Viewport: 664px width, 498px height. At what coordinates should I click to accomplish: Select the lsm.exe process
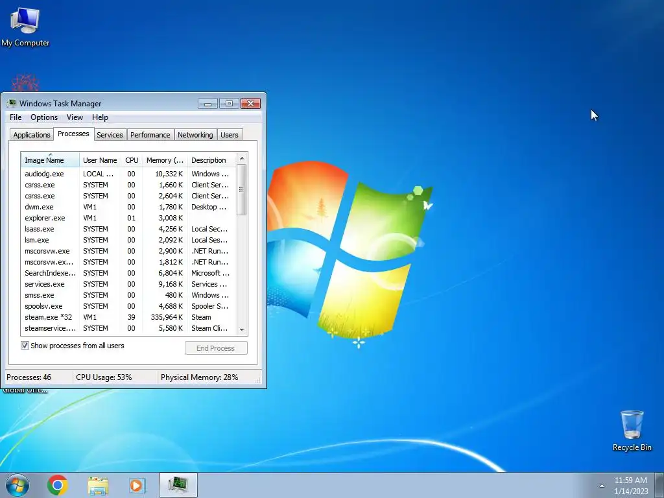coord(129,240)
